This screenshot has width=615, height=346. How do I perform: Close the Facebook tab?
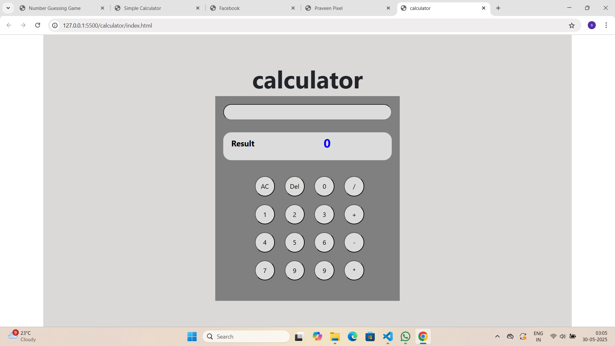pos(293,8)
